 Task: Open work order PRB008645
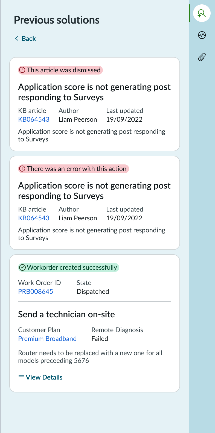coord(36,291)
